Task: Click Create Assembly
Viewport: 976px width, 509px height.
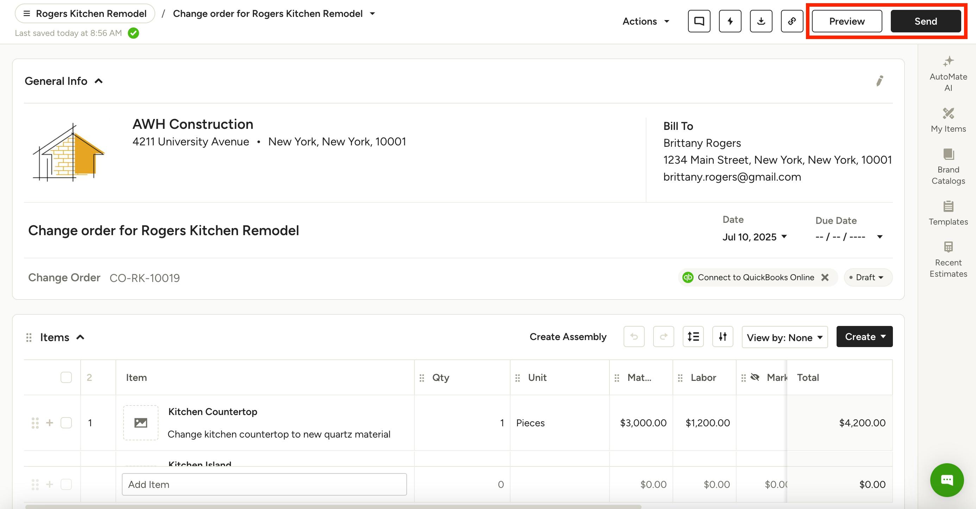Action: pos(568,336)
